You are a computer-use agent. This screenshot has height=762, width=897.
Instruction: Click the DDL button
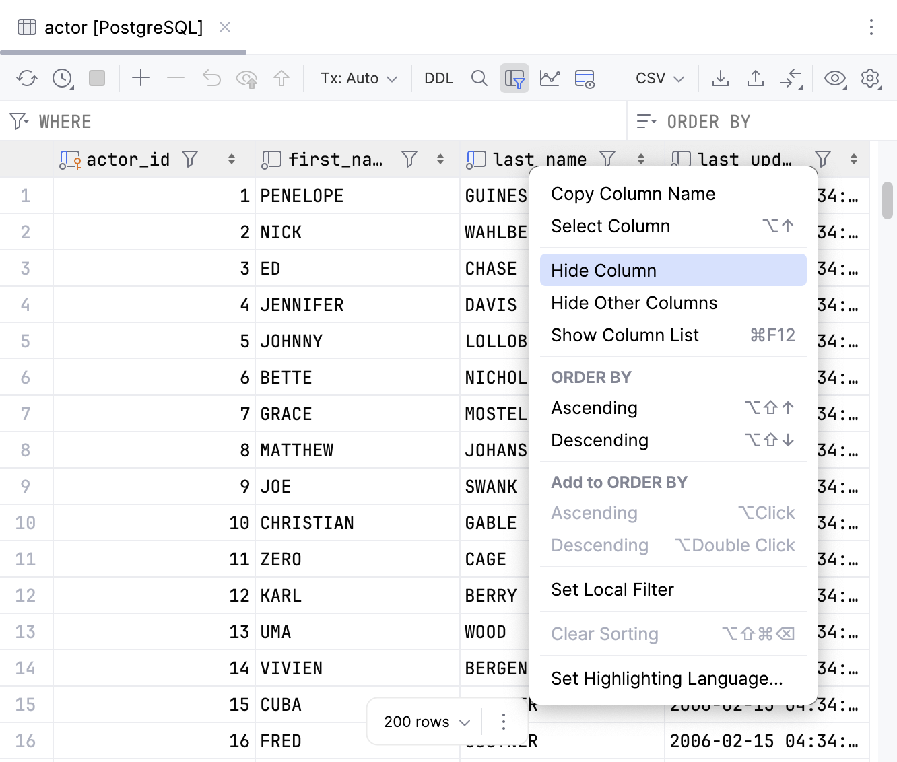438,78
